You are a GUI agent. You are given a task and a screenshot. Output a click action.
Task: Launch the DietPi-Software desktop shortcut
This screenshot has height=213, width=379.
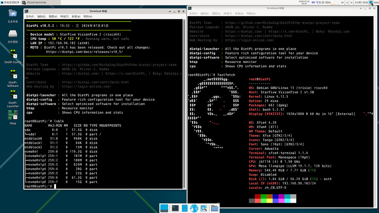[13, 78]
